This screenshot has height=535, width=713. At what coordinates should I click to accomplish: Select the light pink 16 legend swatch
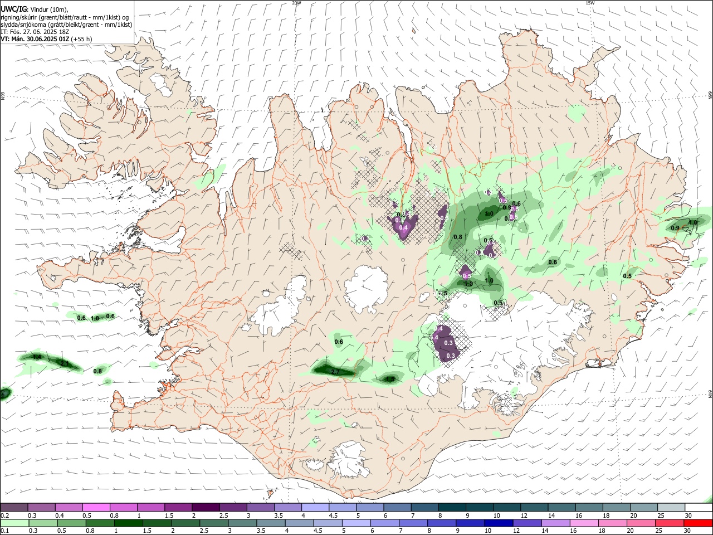coord(584,523)
